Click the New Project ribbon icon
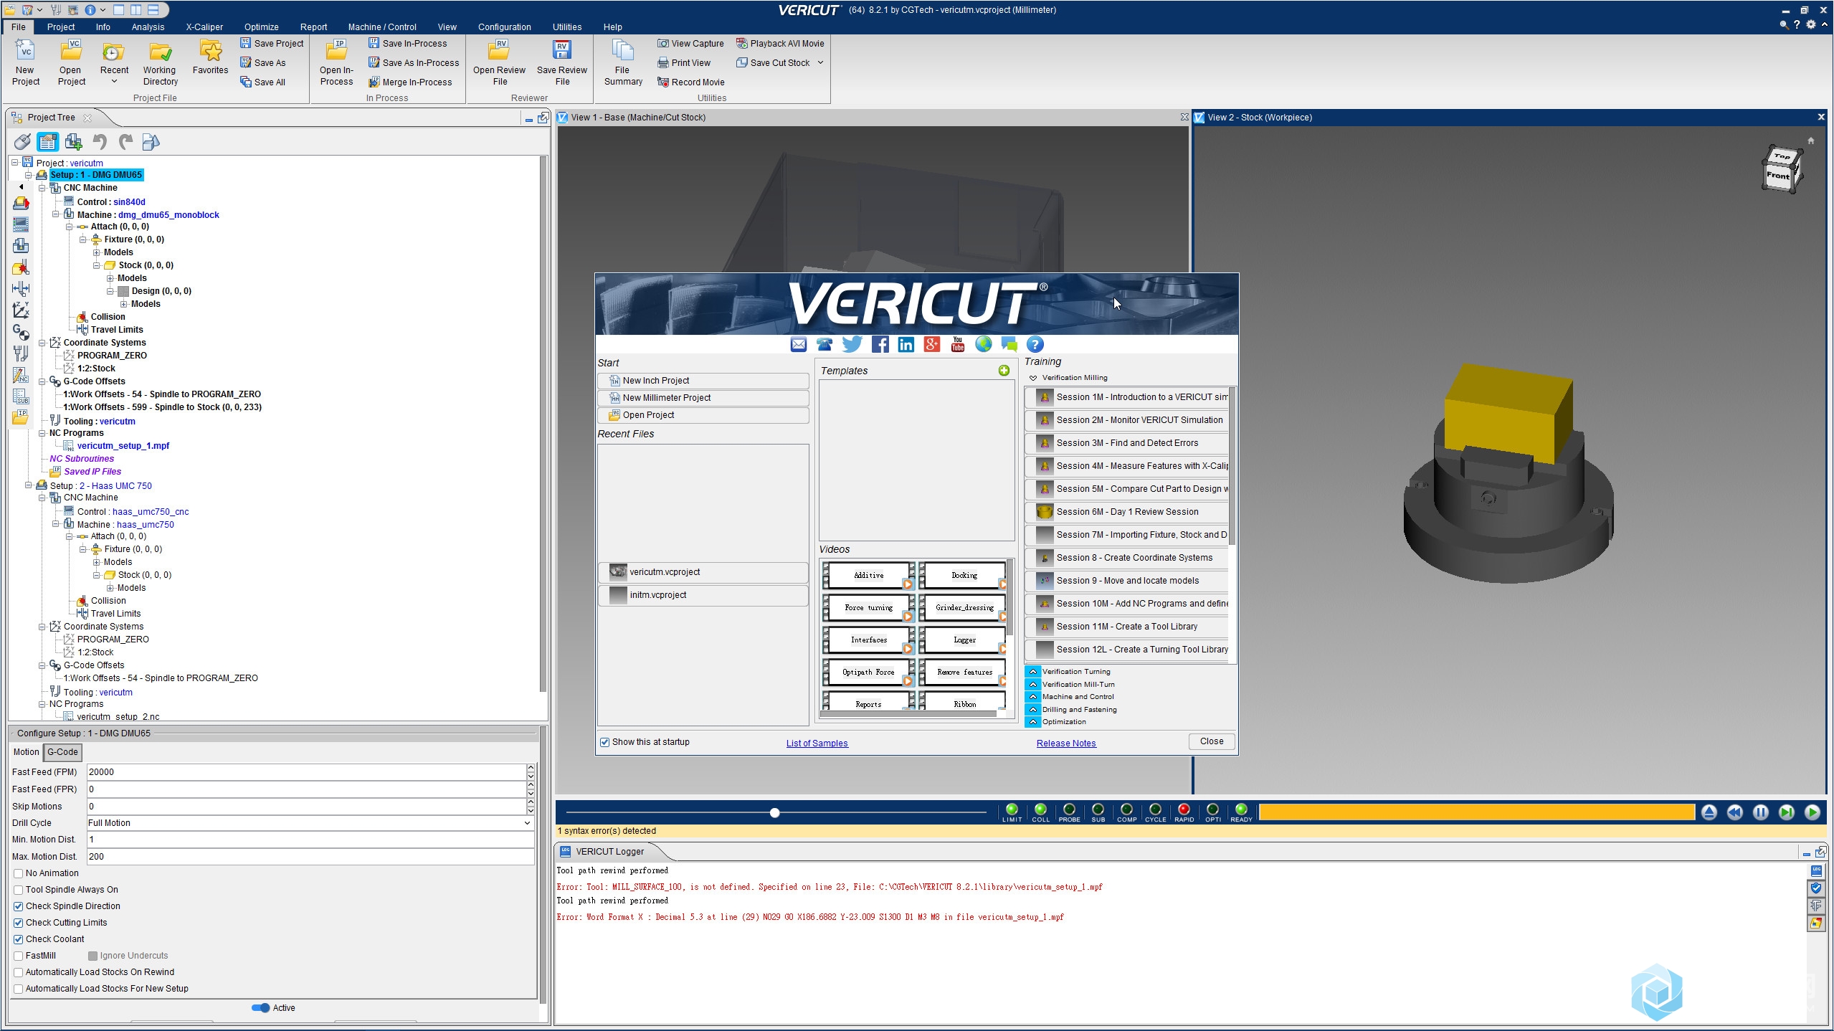 pyautogui.click(x=26, y=63)
